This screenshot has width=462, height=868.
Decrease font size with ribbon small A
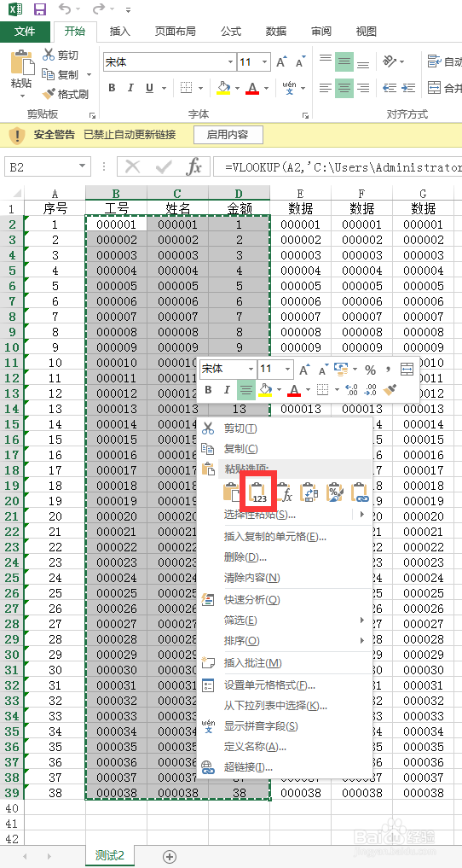click(300, 61)
